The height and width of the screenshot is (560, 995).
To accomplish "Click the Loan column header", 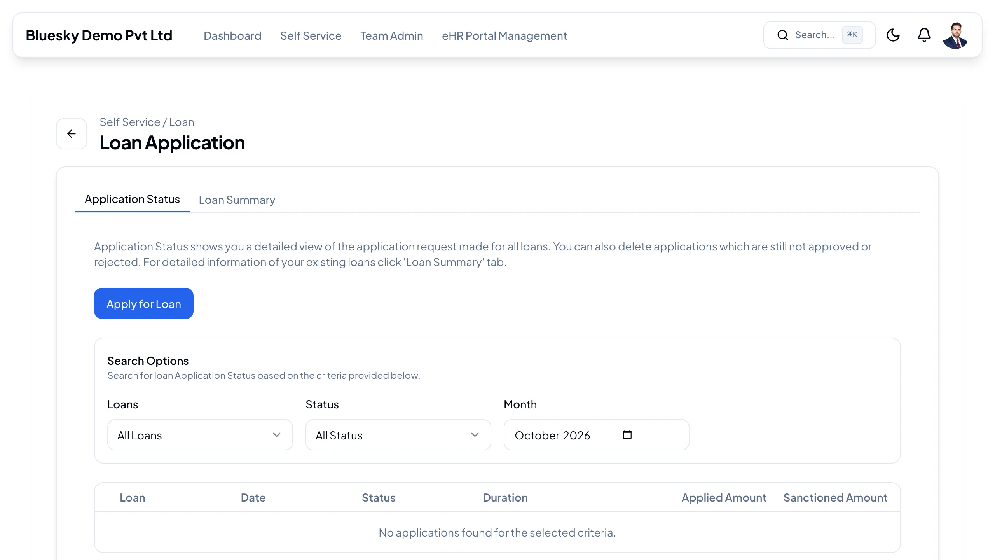I will coord(132,498).
